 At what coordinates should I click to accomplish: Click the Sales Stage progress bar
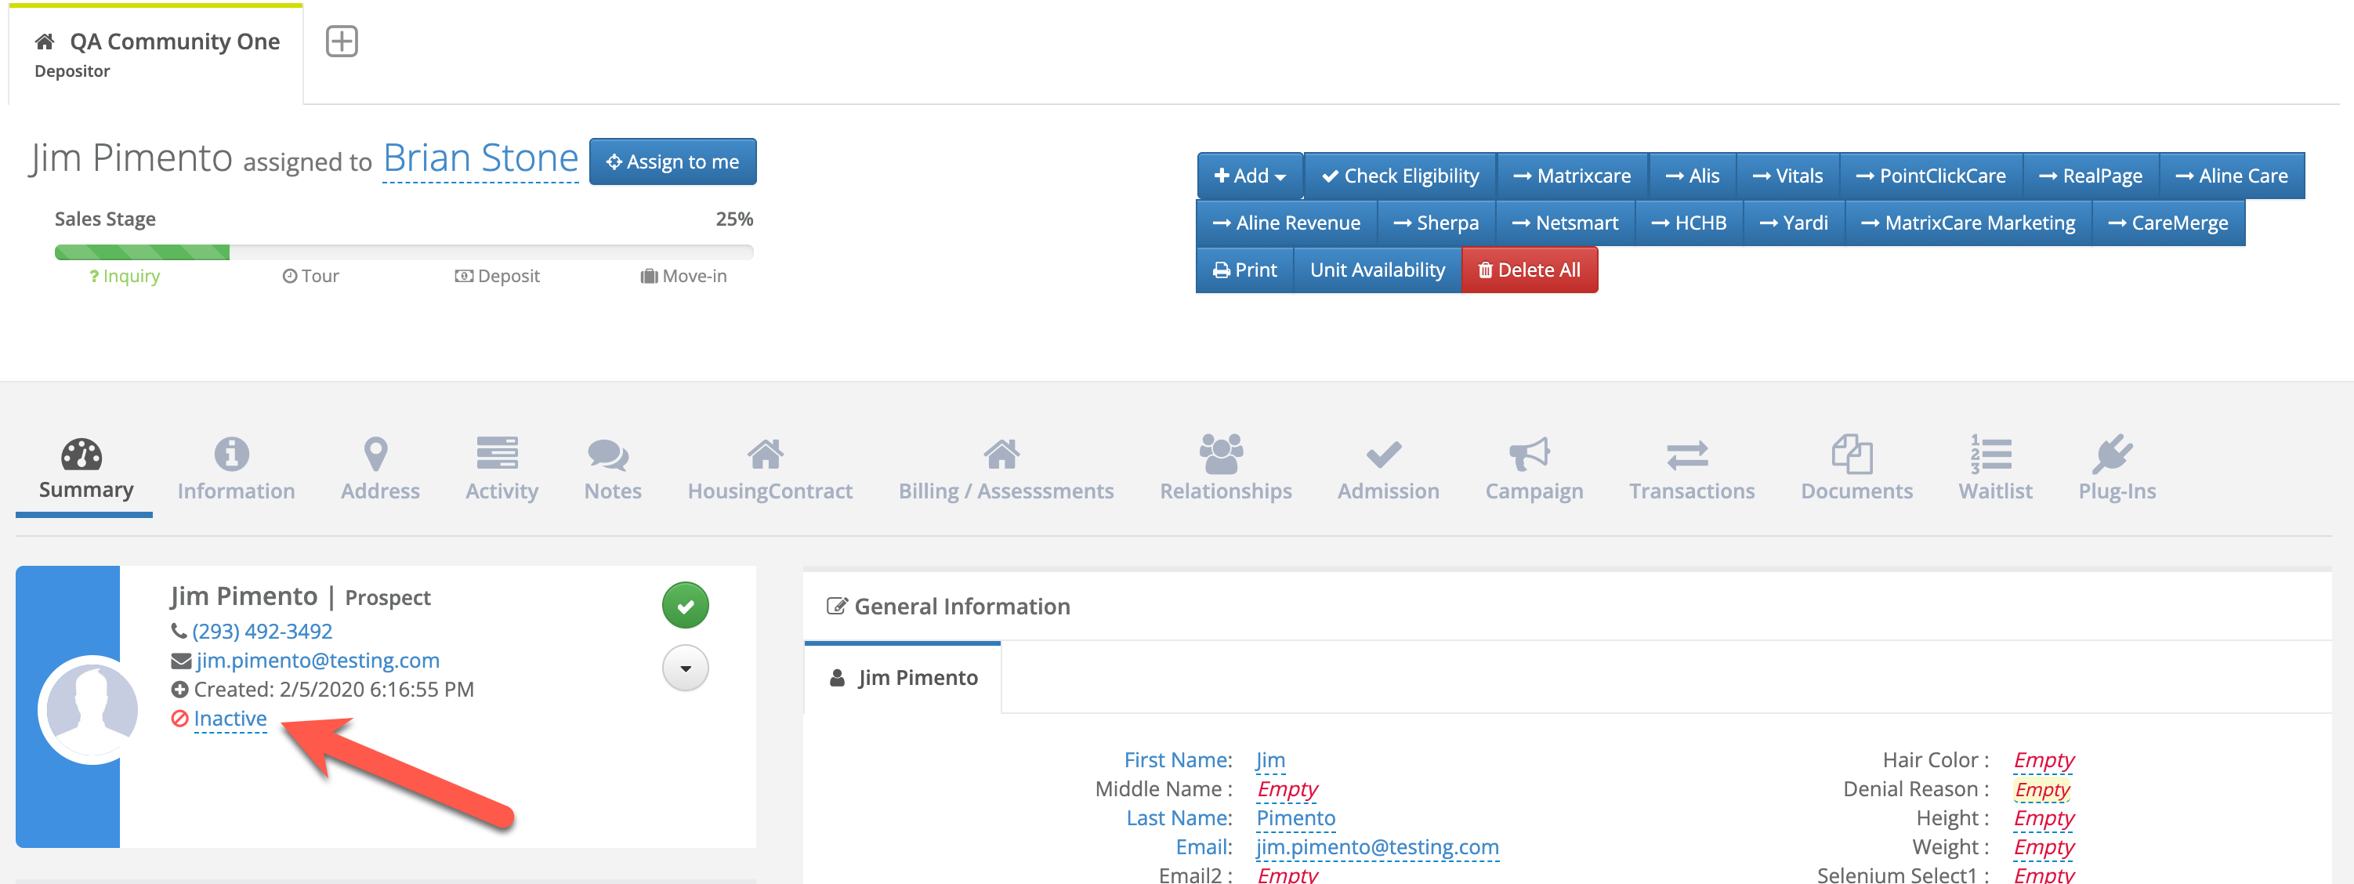pos(403,252)
